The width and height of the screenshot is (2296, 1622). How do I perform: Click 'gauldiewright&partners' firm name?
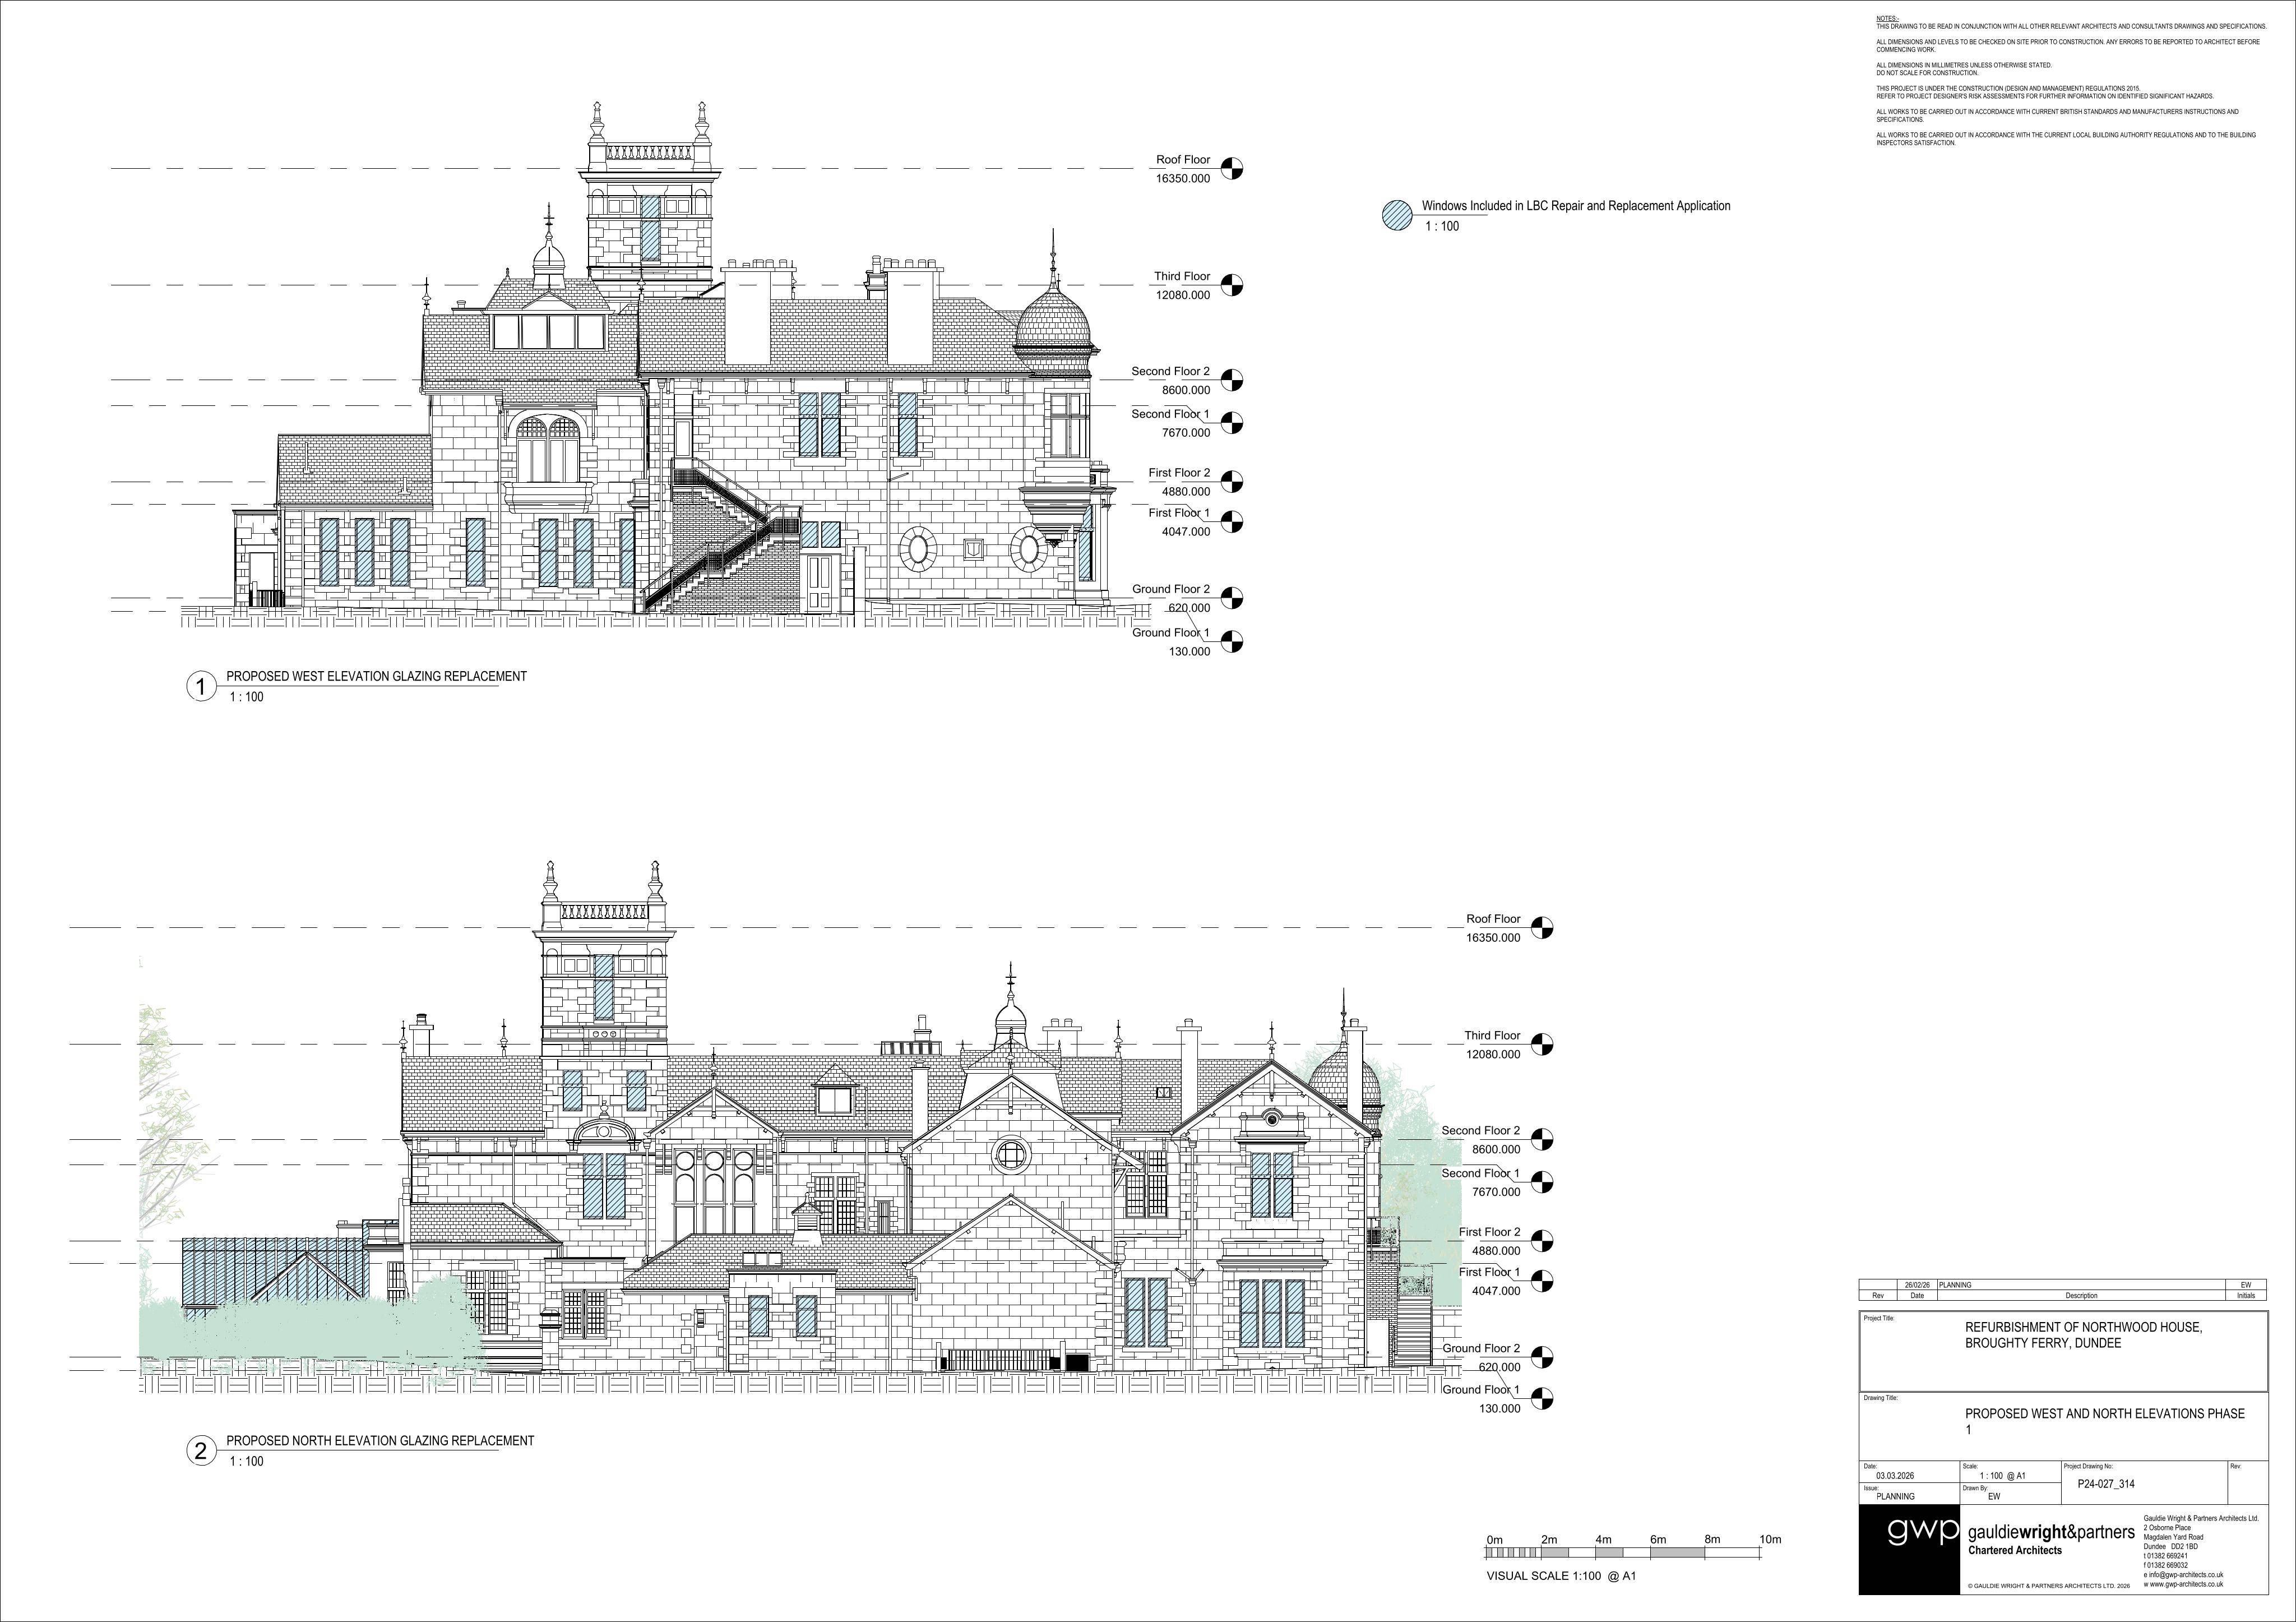[2051, 1533]
